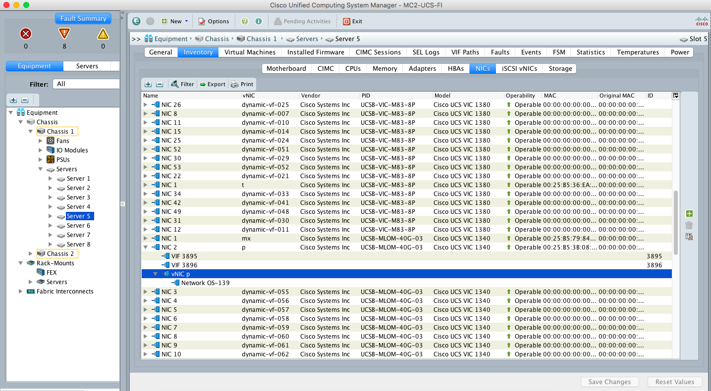Collapse all rows in NICs table
Screen dimensions: 711x391
coord(160,84)
